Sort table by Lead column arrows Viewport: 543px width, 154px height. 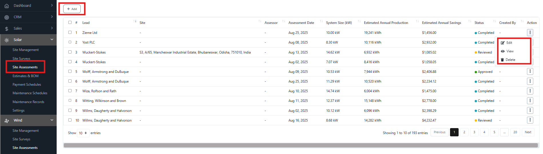tap(135, 22)
